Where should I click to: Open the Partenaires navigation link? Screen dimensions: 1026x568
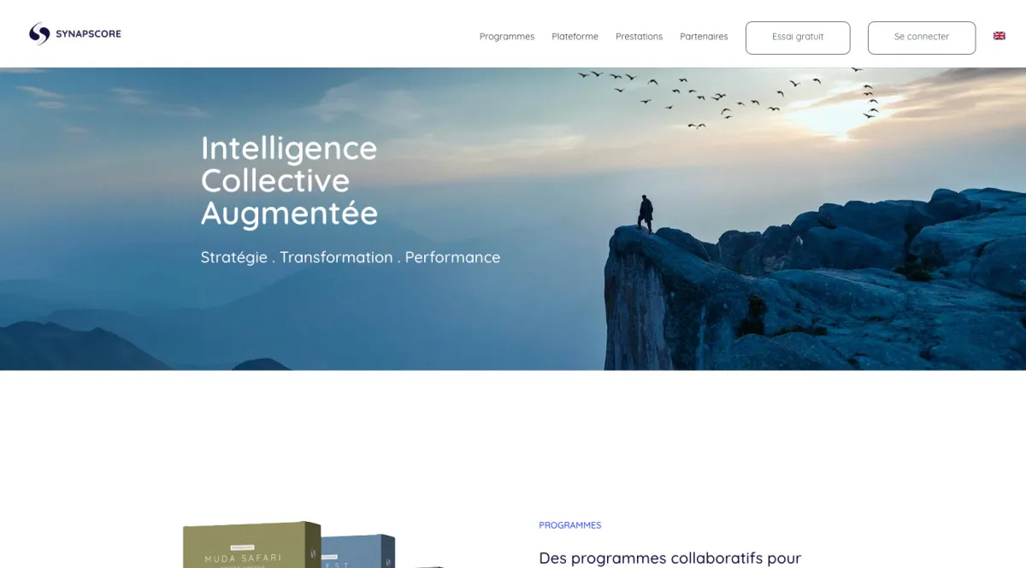(x=705, y=37)
